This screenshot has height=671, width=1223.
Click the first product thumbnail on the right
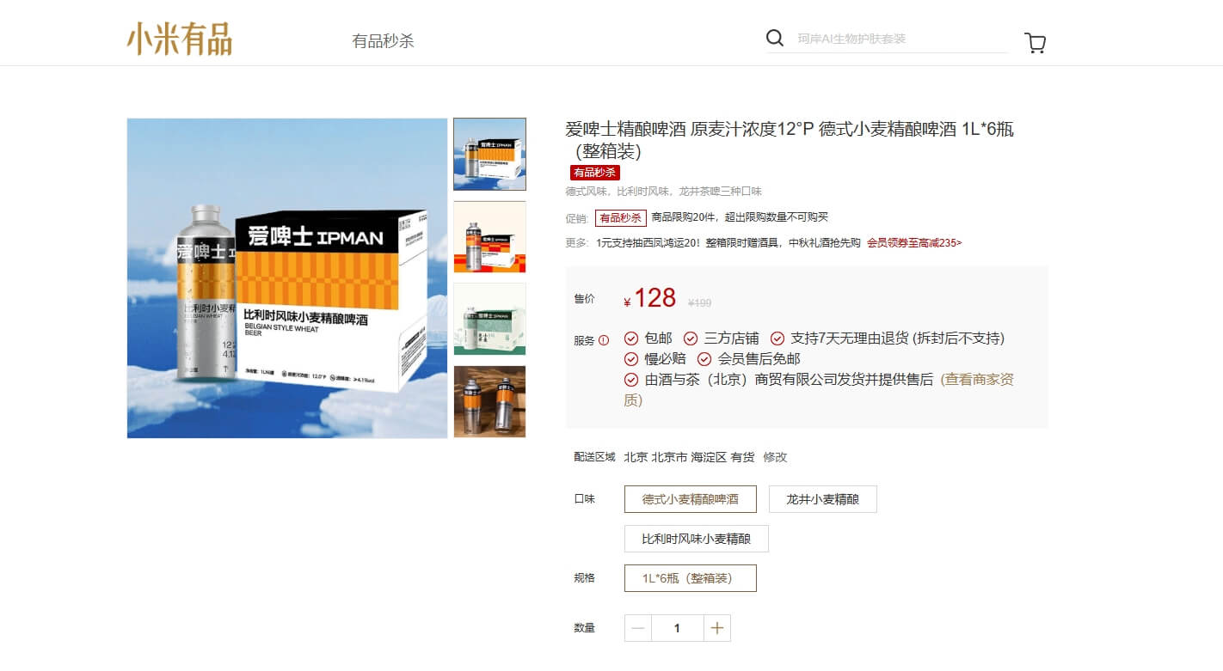(489, 154)
